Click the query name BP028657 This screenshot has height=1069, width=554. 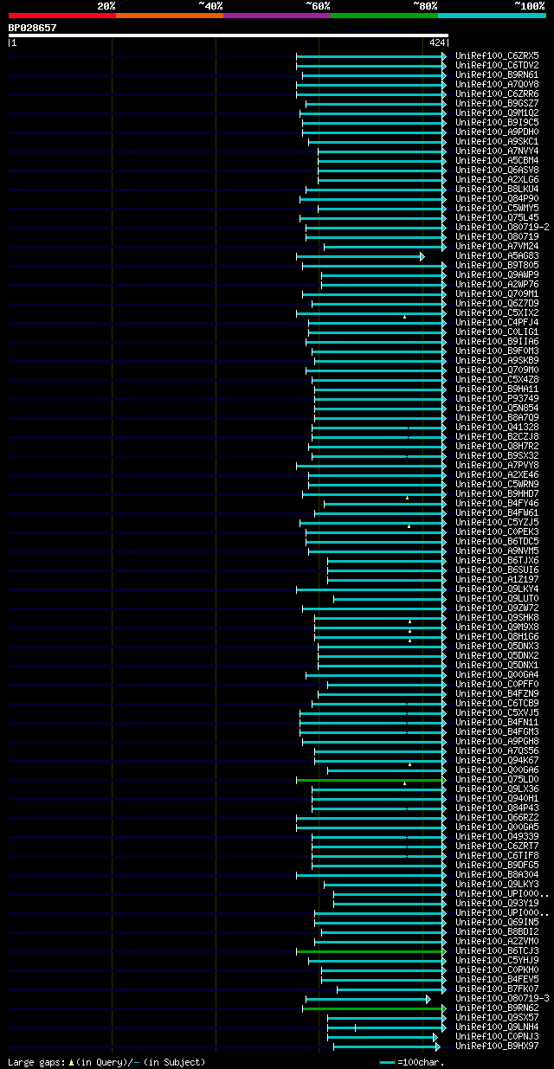click(x=32, y=28)
